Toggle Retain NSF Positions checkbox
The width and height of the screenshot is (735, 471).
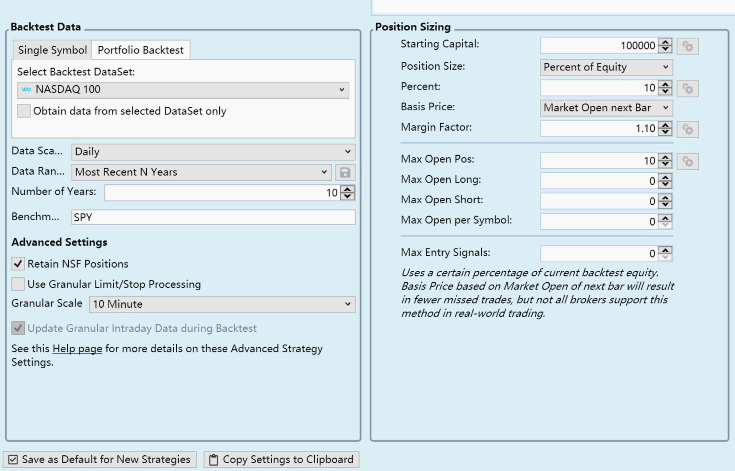pyautogui.click(x=18, y=264)
